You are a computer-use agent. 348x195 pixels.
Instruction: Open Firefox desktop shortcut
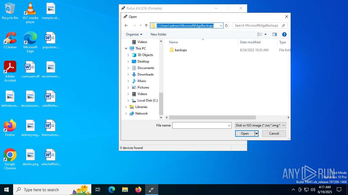tap(10, 128)
